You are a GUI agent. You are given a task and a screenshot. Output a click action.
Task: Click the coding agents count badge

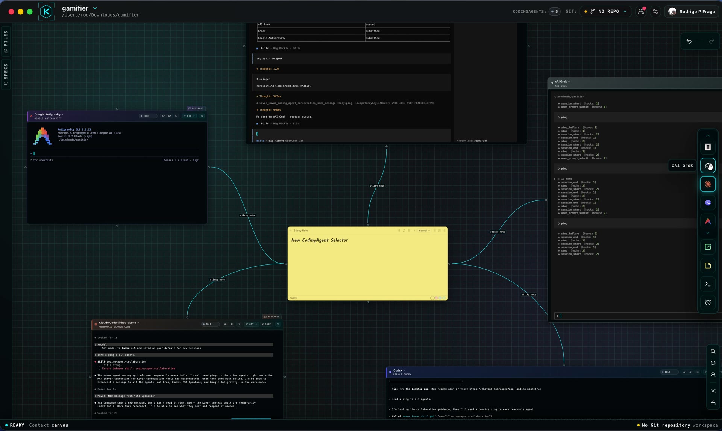[554, 12]
